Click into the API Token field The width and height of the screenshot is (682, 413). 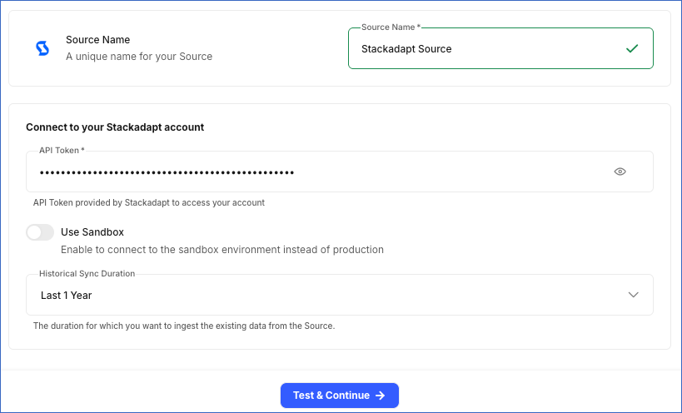coord(340,172)
